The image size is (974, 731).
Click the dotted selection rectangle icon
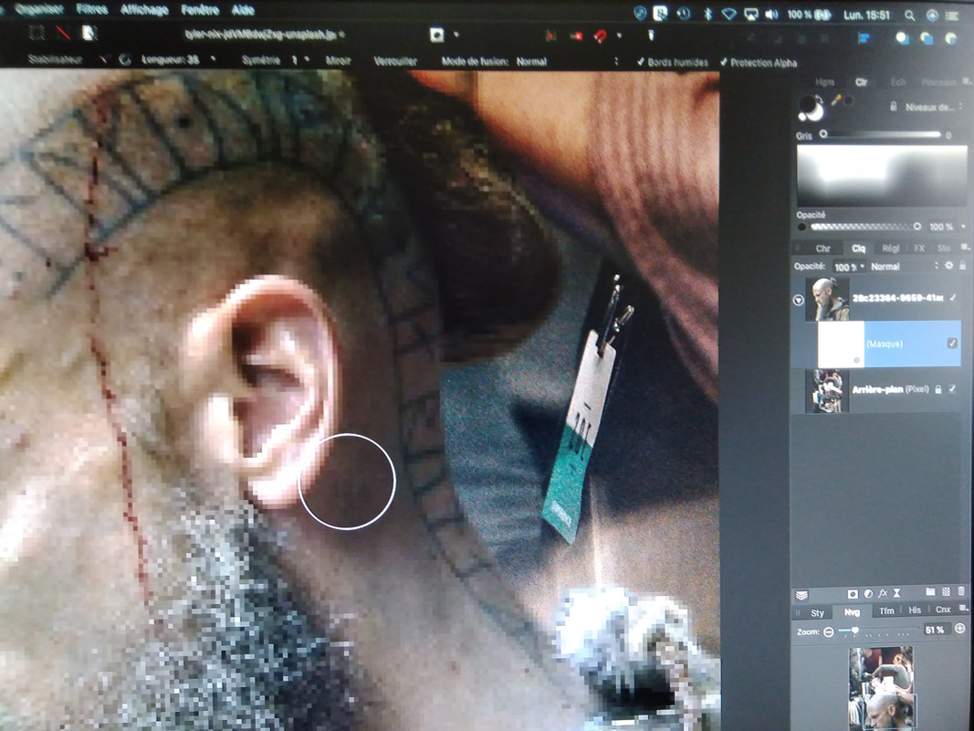(37, 32)
